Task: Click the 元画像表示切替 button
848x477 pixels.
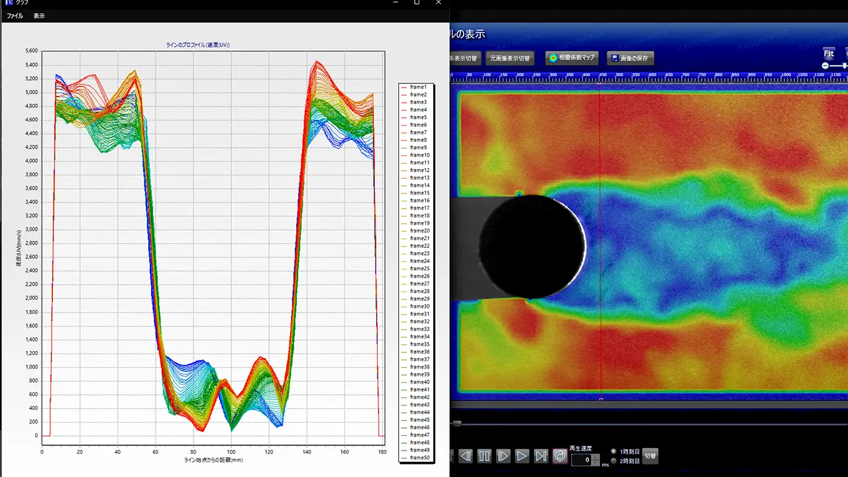Action: pyautogui.click(x=510, y=58)
